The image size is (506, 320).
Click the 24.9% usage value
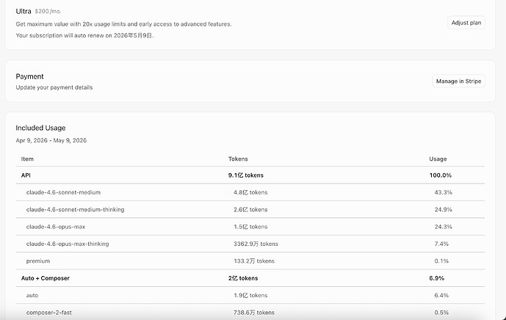click(x=443, y=209)
